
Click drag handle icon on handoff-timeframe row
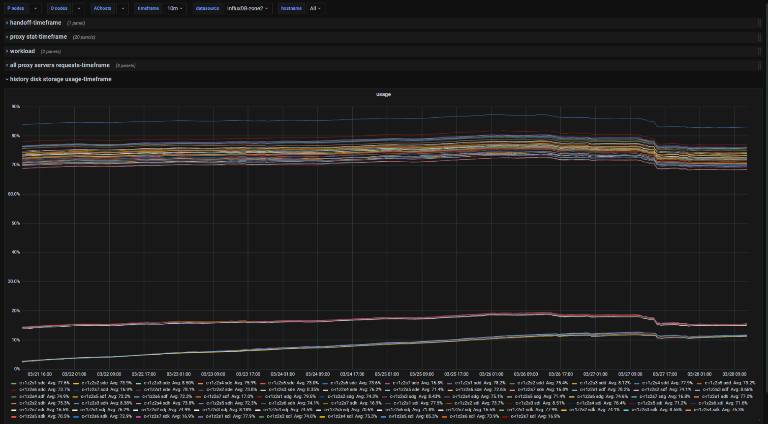(x=760, y=23)
